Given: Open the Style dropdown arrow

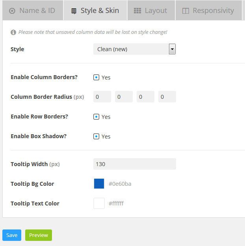Looking at the screenshot, I should [x=172, y=49].
